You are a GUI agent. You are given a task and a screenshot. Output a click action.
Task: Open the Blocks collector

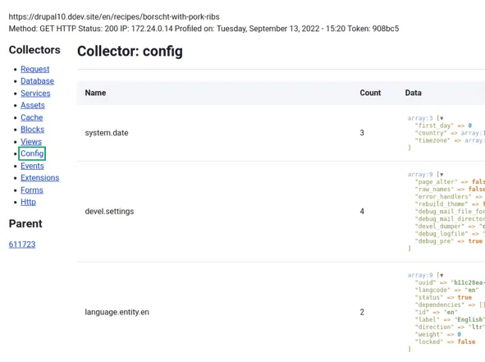pos(33,130)
